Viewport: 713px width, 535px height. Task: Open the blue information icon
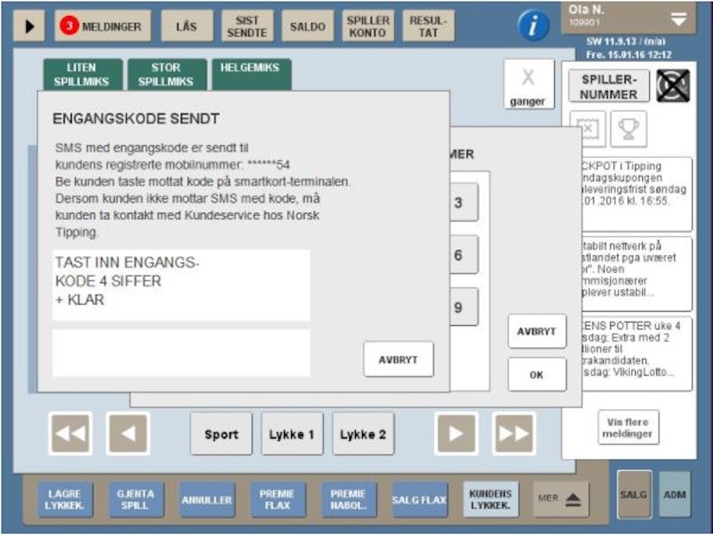coord(534,26)
